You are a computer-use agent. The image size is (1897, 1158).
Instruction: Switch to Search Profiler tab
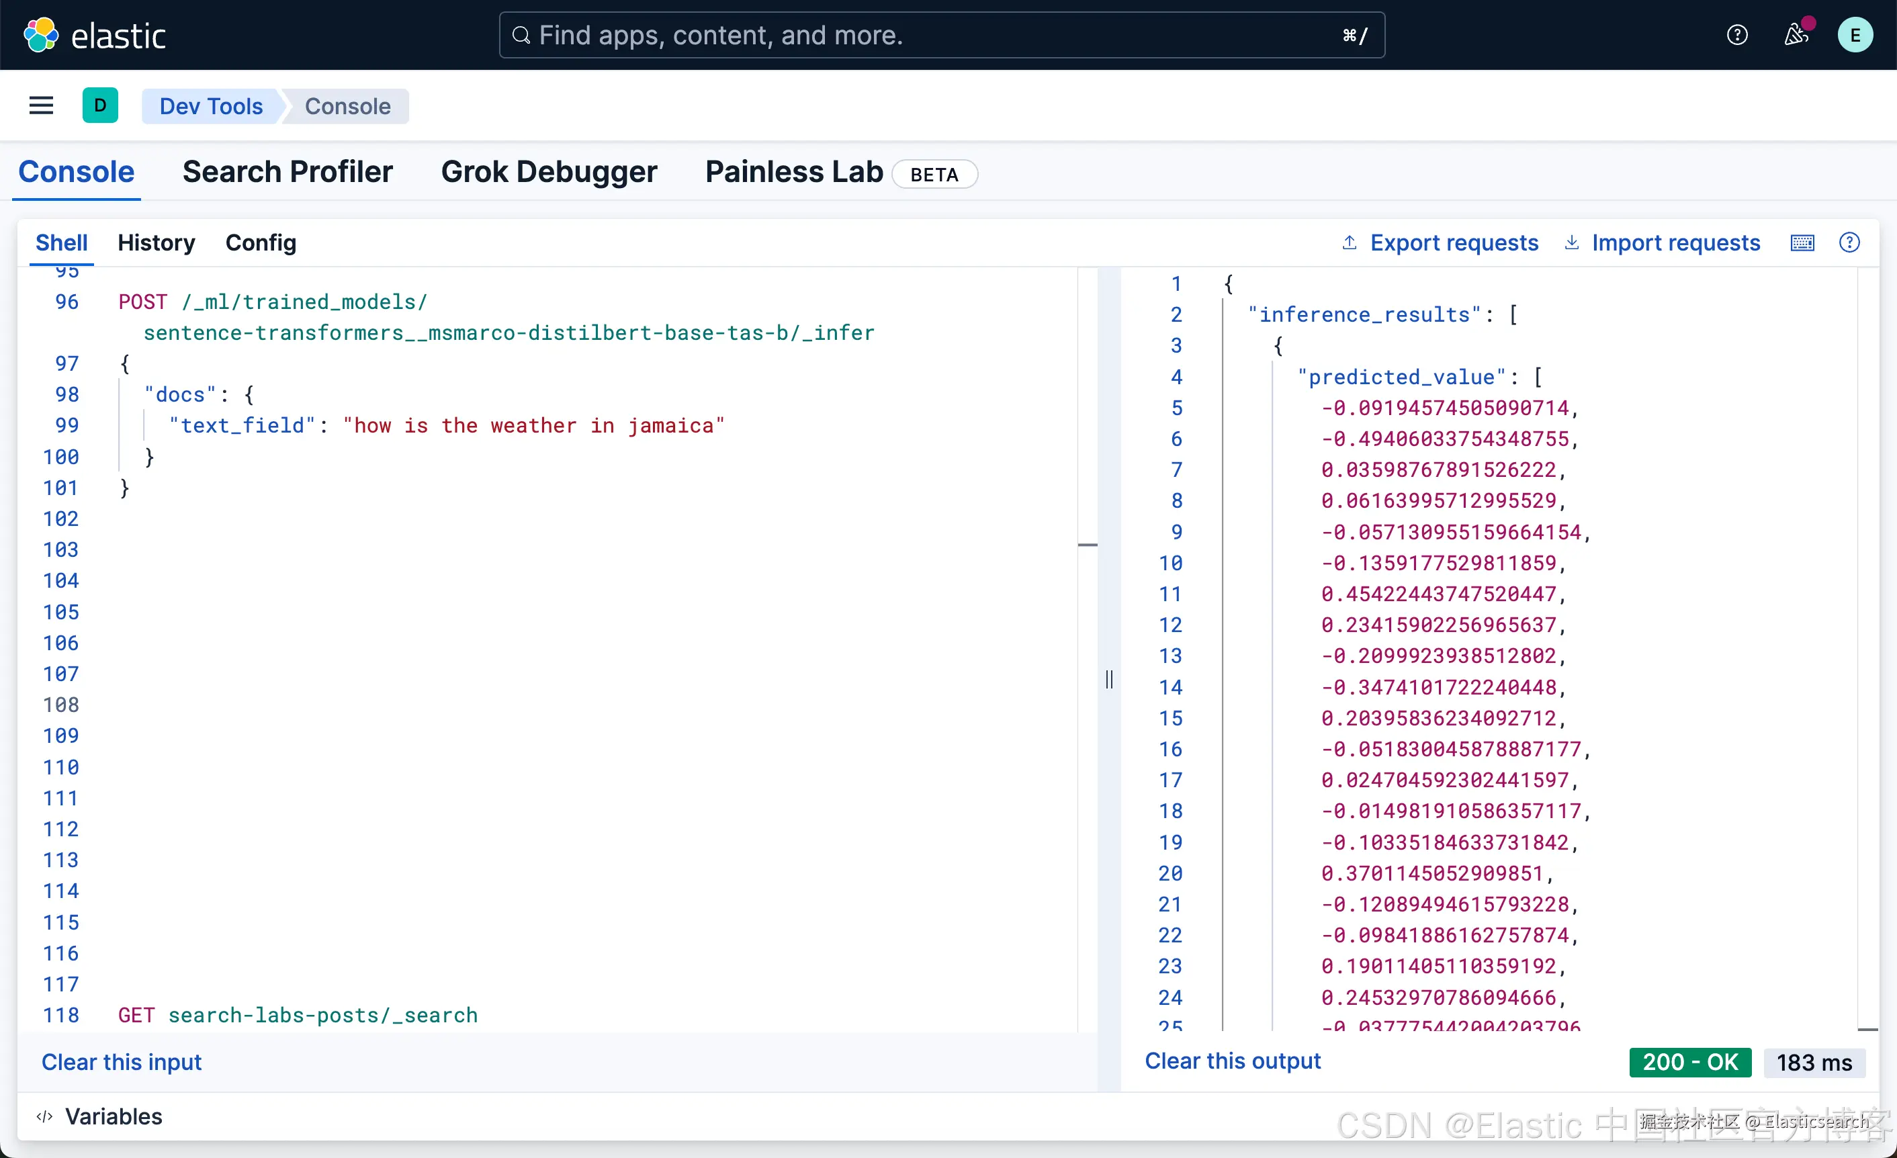(x=287, y=172)
